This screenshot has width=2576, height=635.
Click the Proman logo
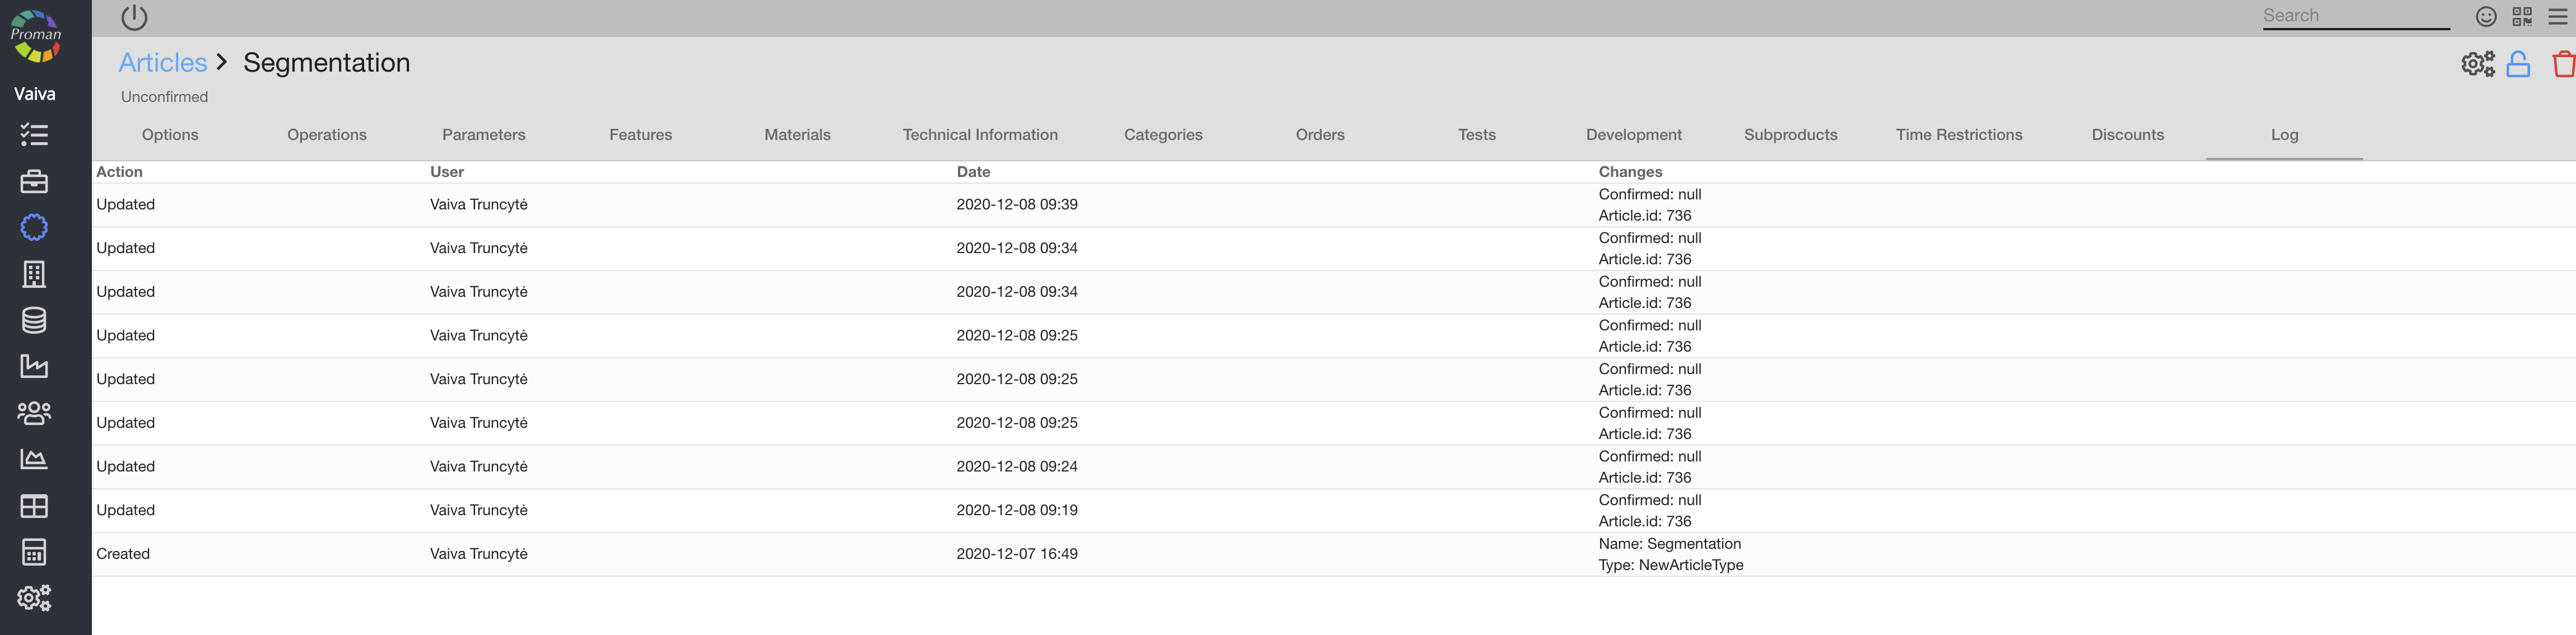click(x=36, y=36)
